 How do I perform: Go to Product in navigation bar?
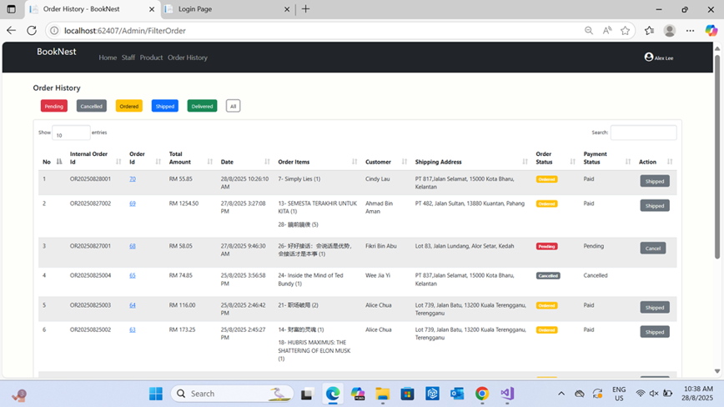(x=151, y=58)
